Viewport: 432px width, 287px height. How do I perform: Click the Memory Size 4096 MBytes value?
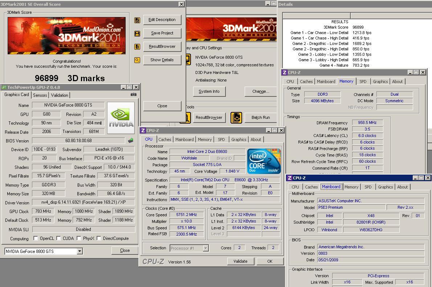coord(322,101)
